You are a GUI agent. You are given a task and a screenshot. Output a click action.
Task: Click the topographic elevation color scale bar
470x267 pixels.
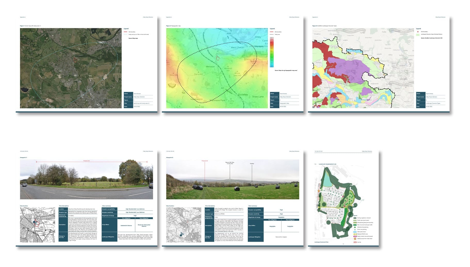(272, 52)
